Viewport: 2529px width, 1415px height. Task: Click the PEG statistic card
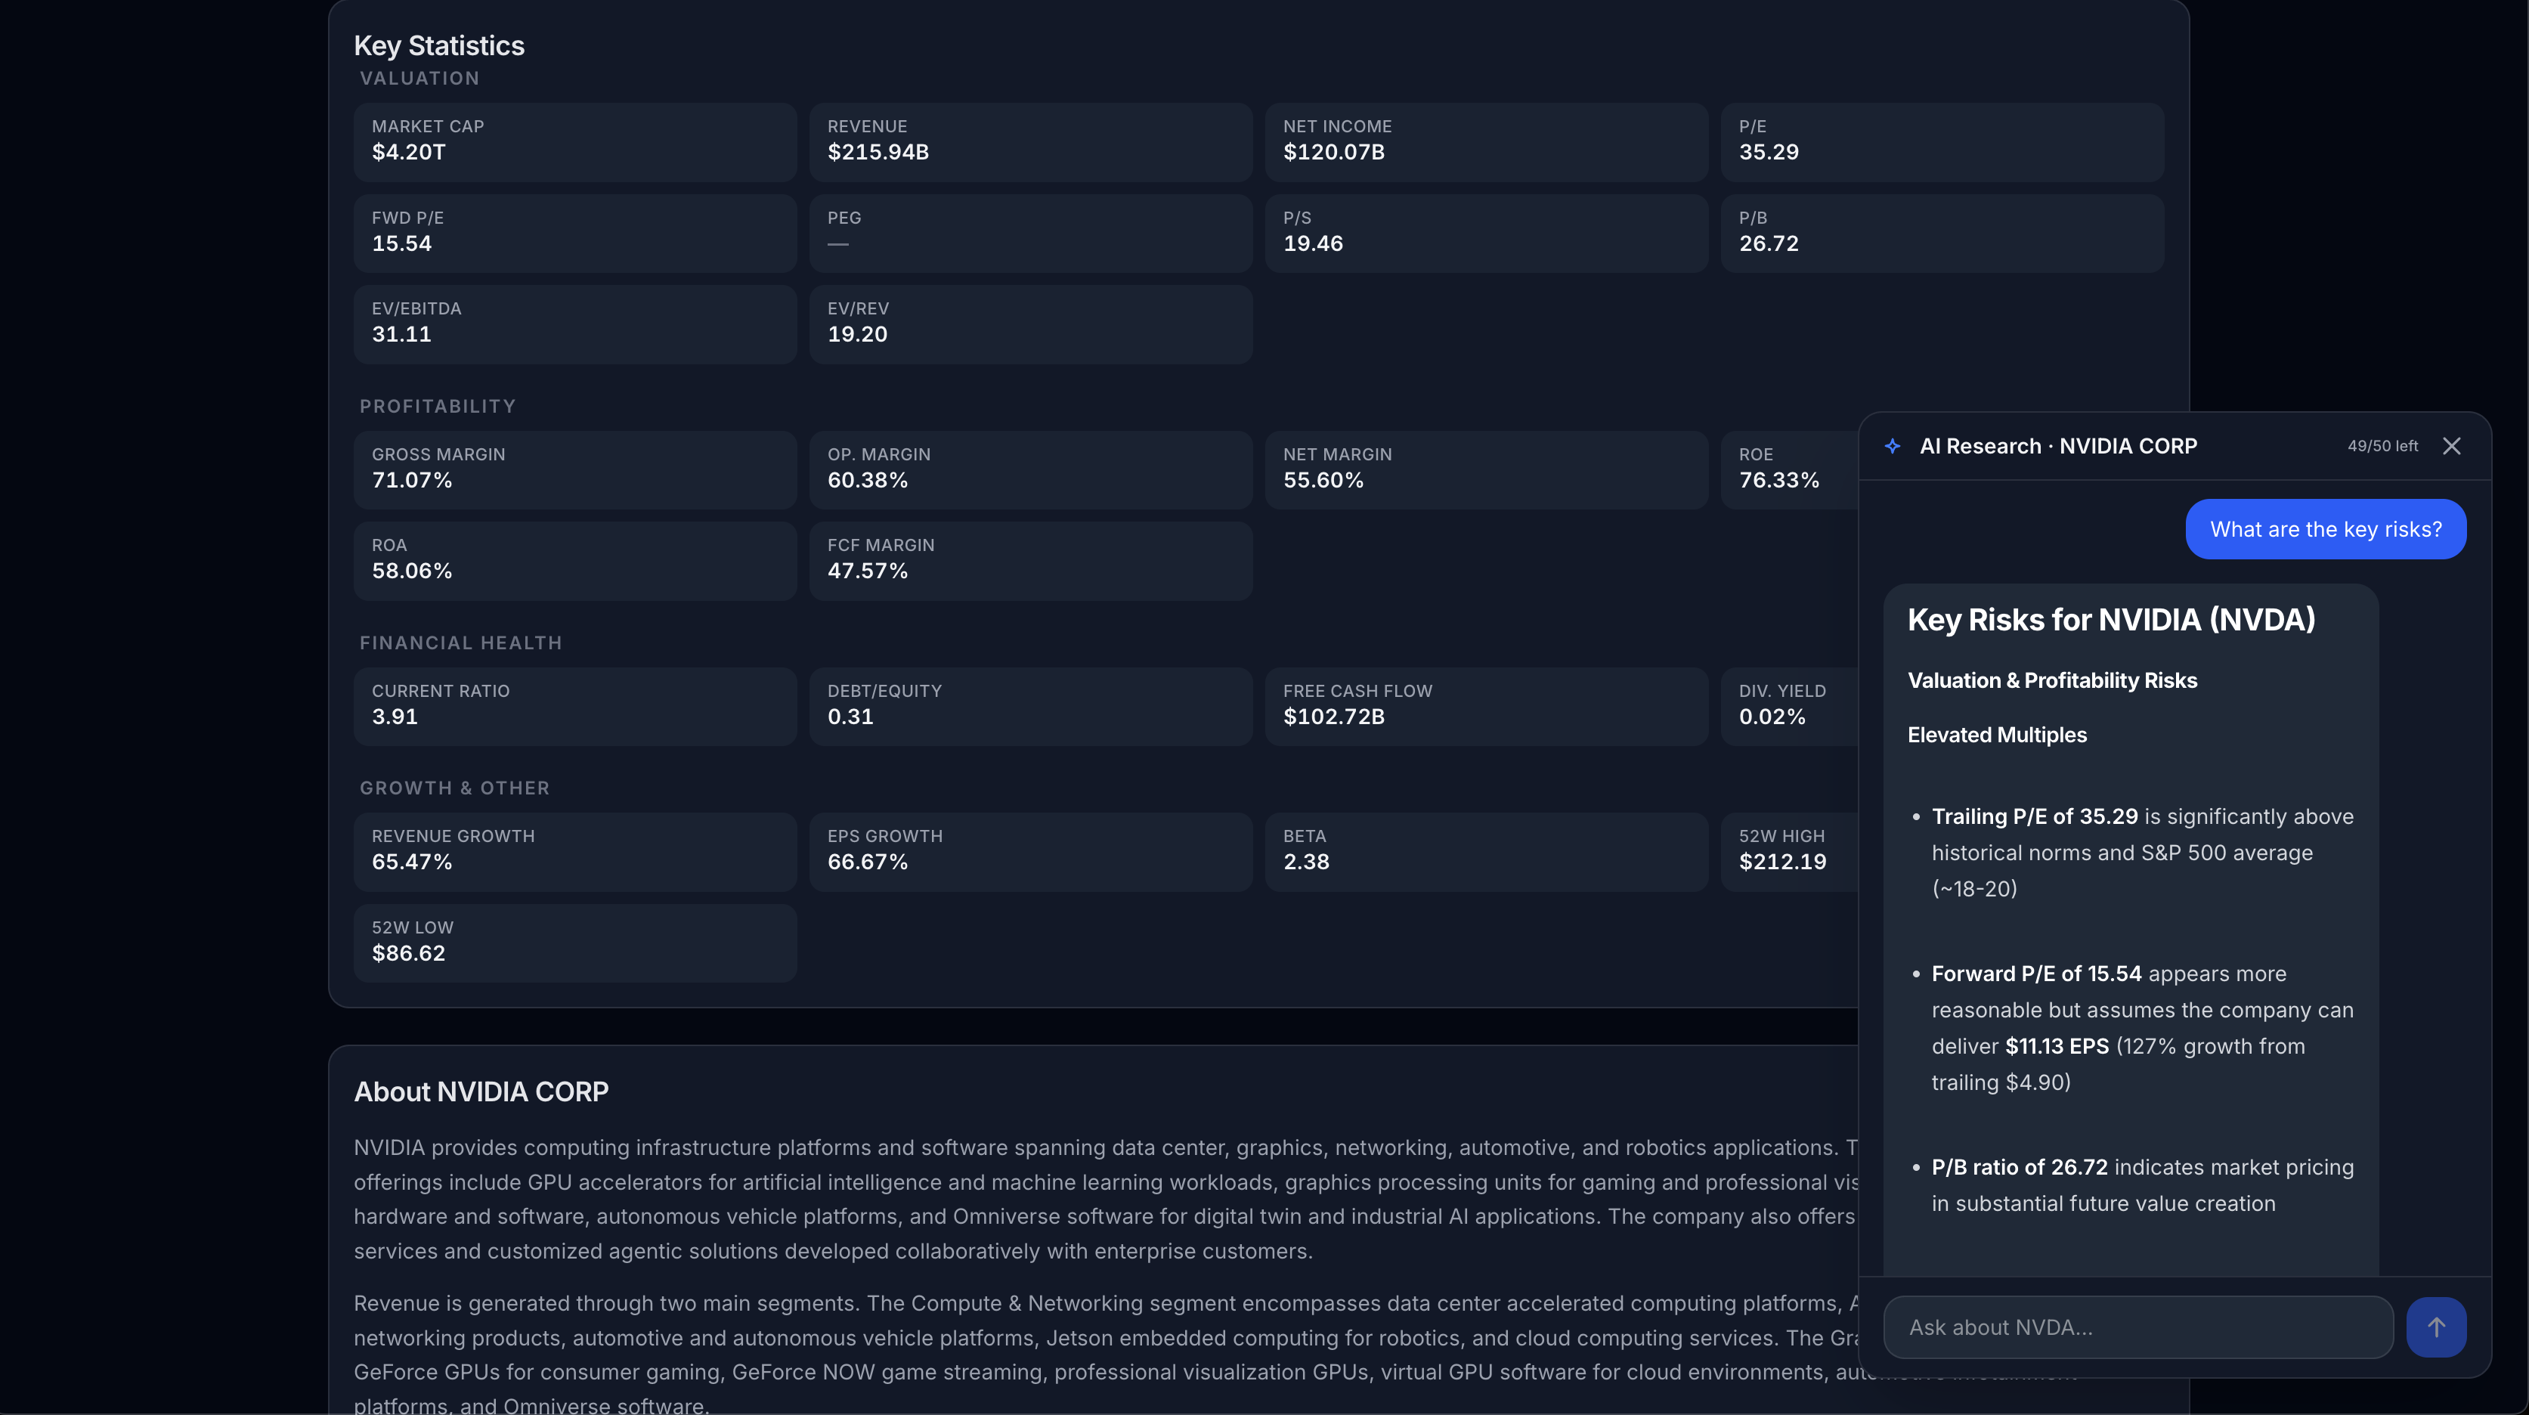click(1031, 233)
